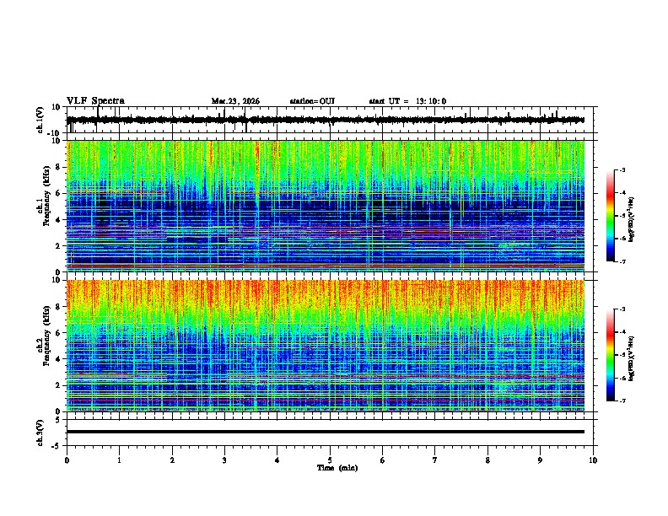This screenshot has height=516, width=668.
Task: Click the ch.3 axis '-5' tick label
Action: [x=57, y=446]
